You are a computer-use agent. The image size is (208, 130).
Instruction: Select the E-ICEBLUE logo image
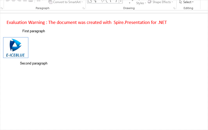click(x=16, y=48)
